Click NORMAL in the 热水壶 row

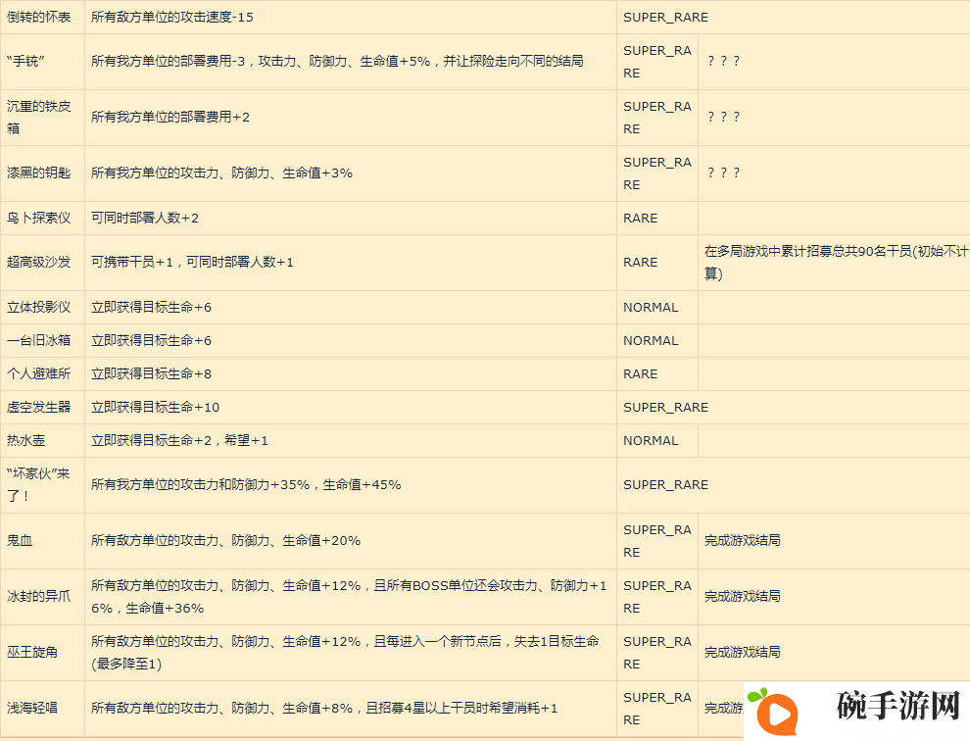651,441
